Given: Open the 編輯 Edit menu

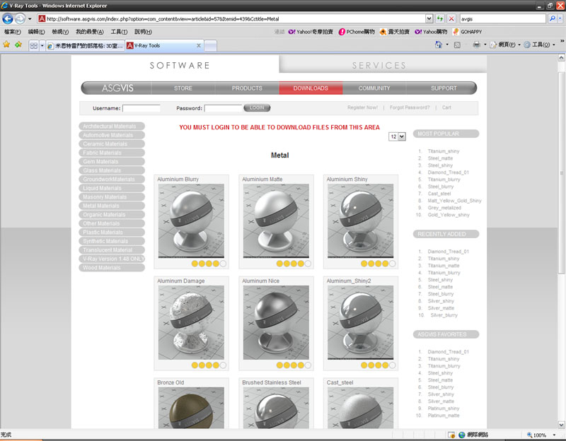Looking at the screenshot, I should (37, 32).
